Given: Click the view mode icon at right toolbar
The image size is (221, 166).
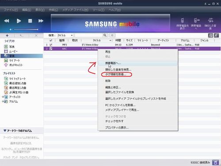Looking at the screenshot, I should click(x=210, y=35).
